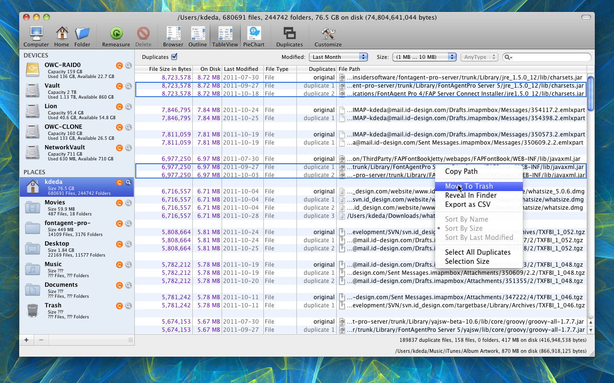Open the Size range dropdown

pos(424,57)
